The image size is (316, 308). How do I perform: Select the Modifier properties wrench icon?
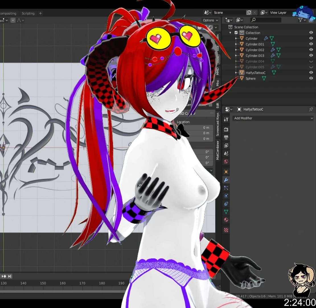click(226, 180)
